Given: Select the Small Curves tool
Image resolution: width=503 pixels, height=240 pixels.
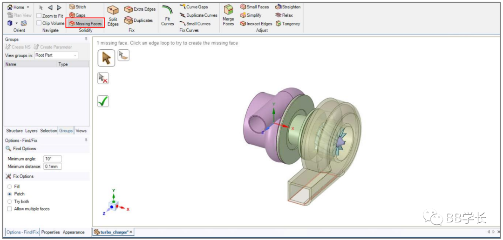Looking at the screenshot, I should click(x=195, y=23).
